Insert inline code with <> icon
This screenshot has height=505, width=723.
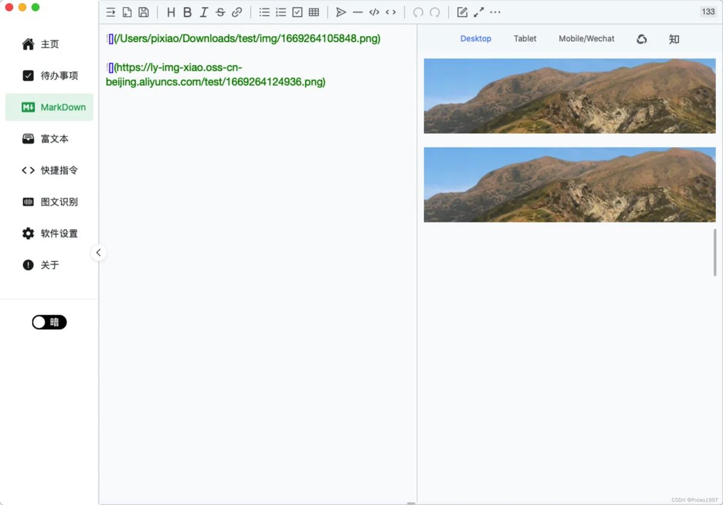(391, 12)
